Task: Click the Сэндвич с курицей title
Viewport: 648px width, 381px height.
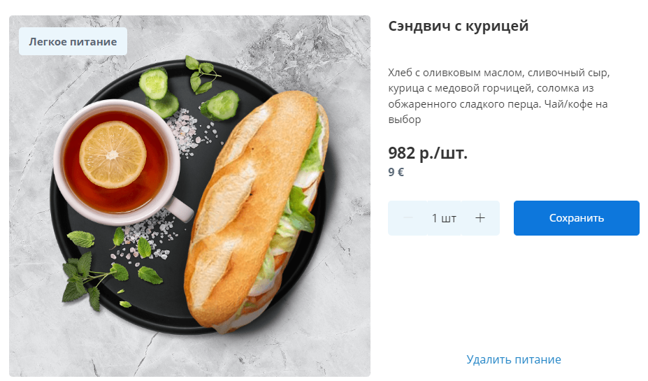Action: tap(458, 26)
